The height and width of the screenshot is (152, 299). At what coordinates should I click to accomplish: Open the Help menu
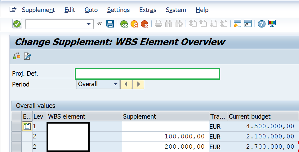[202, 10]
